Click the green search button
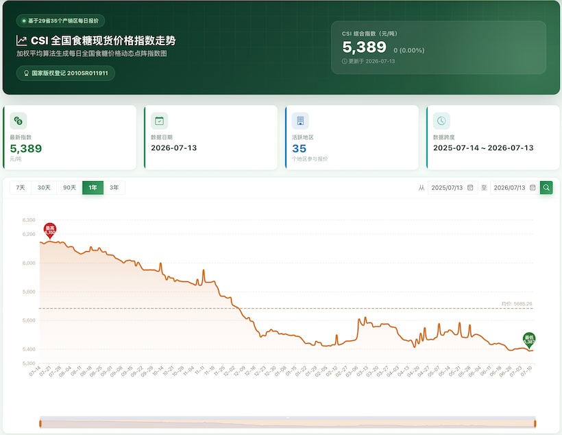Screen dimensions: 562x435 click(x=546, y=188)
